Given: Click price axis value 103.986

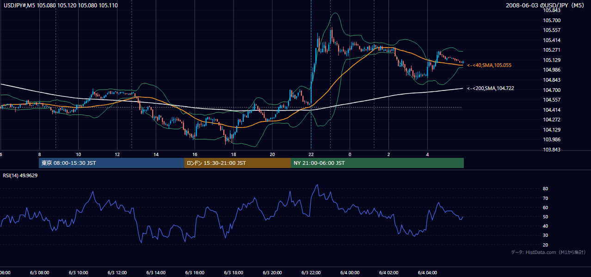Looking at the screenshot, I should pos(551,139).
